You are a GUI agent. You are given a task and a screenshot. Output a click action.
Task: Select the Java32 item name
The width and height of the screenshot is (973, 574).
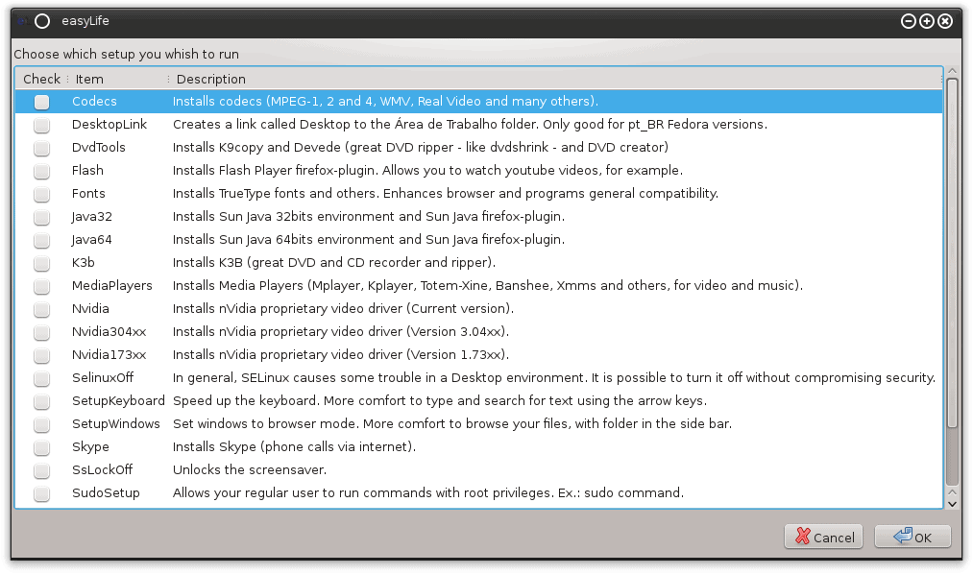point(92,216)
